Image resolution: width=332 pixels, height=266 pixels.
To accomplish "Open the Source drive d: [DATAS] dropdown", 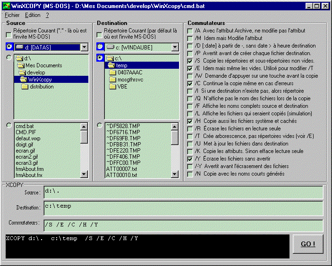I will click(84, 47).
